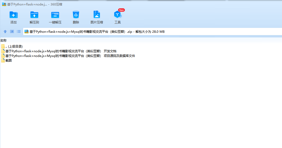Screen dimensions: 282x148
Task: Click the zip archive icon in path bar
Action: (27, 32)
